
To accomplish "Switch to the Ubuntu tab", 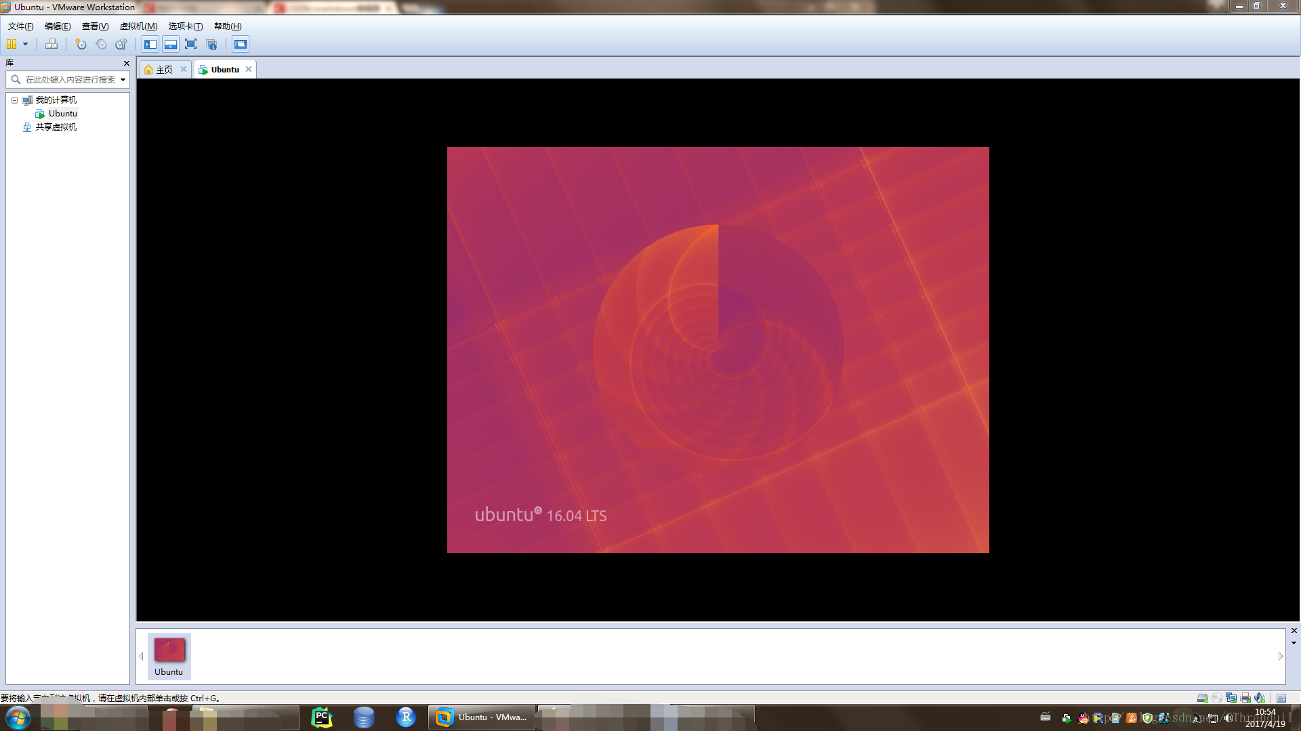I will tap(225, 70).
